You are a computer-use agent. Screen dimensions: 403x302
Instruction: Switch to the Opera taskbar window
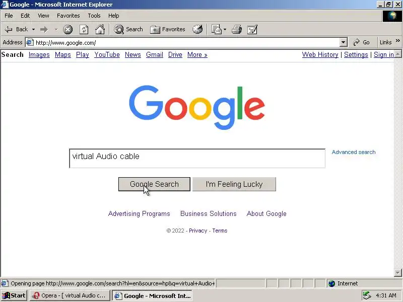pos(70,295)
